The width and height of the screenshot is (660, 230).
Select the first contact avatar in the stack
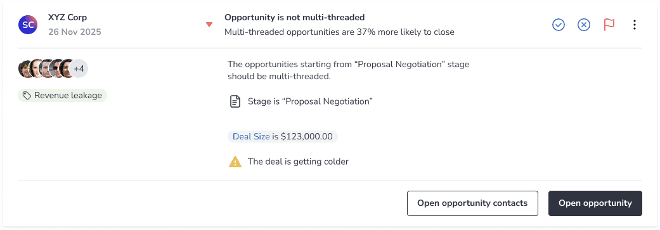click(26, 68)
